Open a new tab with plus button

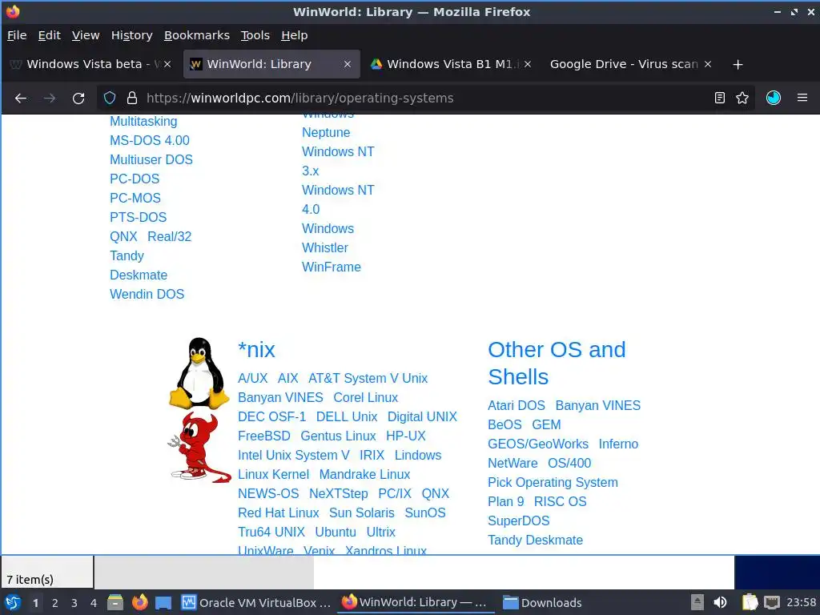click(738, 64)
